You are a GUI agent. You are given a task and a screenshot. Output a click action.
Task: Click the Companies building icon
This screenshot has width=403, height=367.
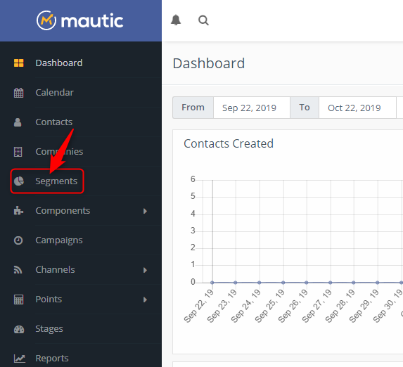(x=18, y=152)
